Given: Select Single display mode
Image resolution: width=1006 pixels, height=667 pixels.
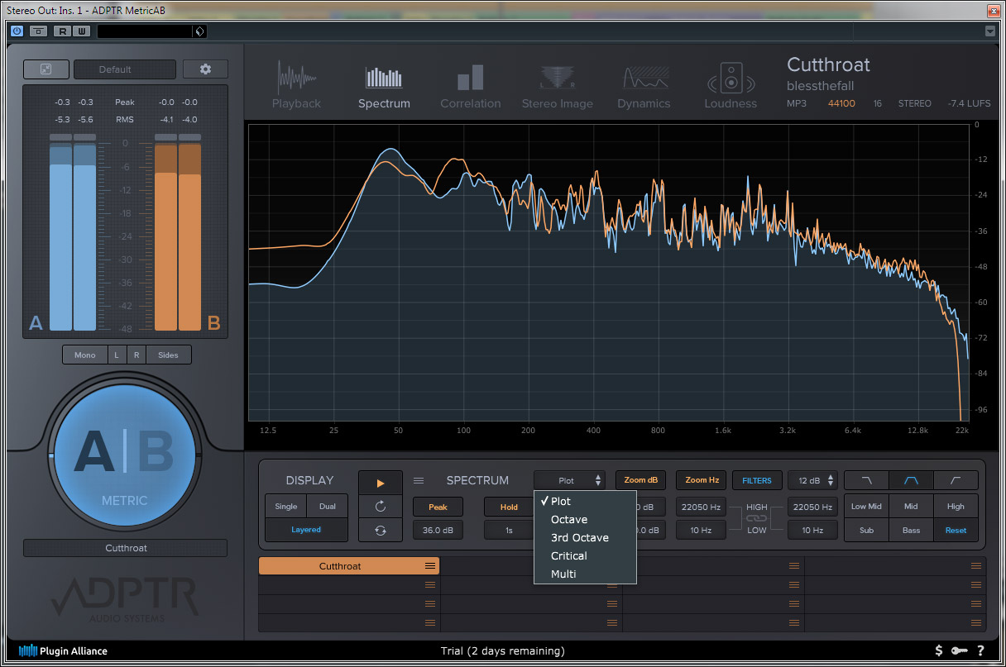Looking at the screenshot, I should (286, 507).
